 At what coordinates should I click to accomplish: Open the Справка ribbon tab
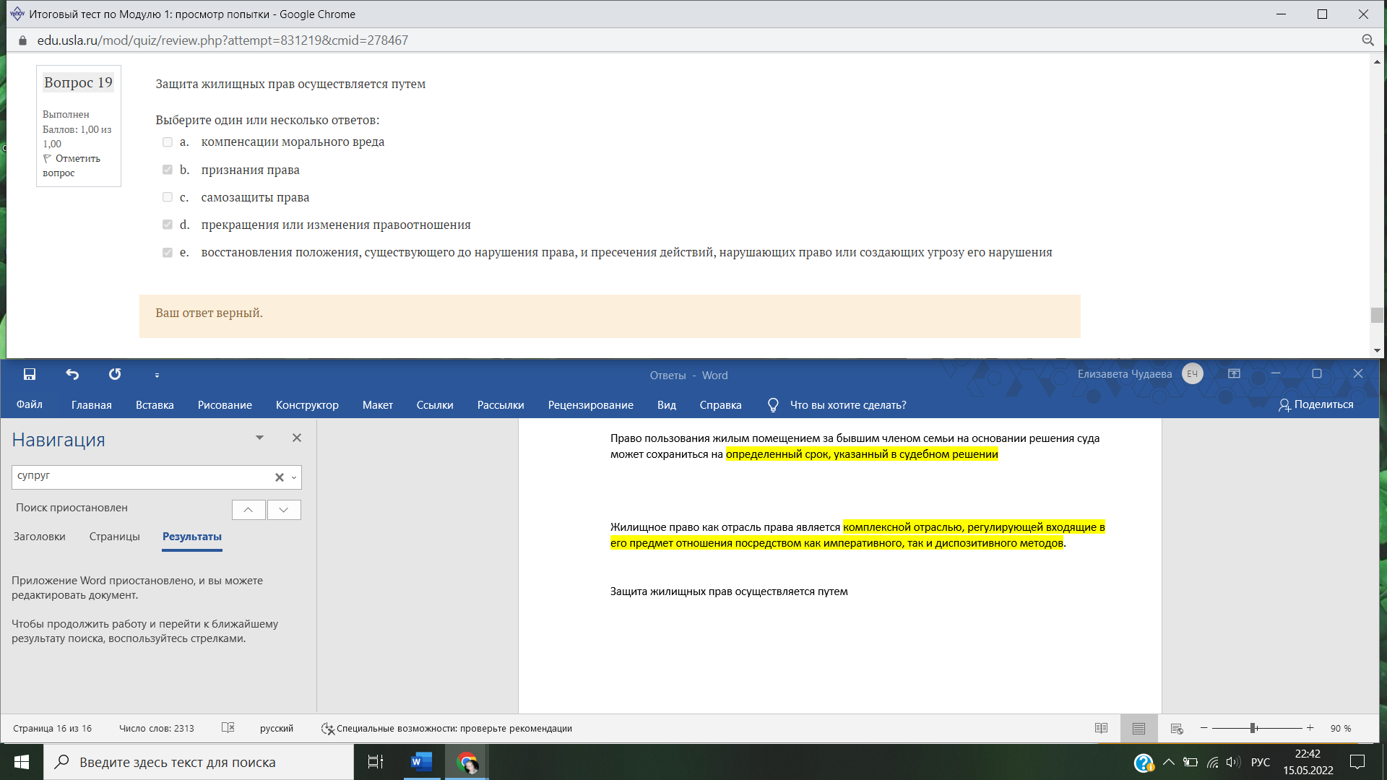pyautogui.click(x=720, y=405)
